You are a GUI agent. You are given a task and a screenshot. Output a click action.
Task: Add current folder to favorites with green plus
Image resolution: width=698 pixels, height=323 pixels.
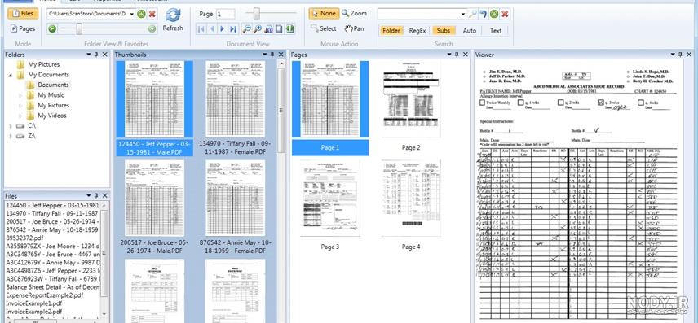[x=142, y=14]
